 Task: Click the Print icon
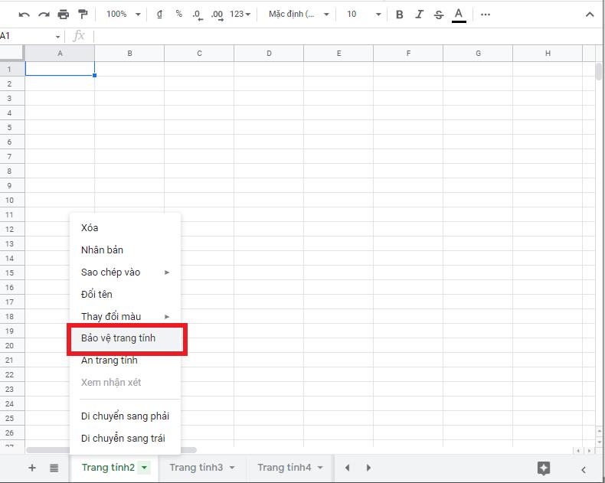pyautogui.click(x=64, y=15)
